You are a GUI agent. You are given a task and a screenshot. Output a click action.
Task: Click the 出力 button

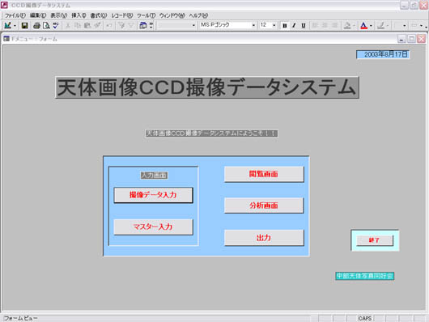pyautogui.click(x=264, y=238)
